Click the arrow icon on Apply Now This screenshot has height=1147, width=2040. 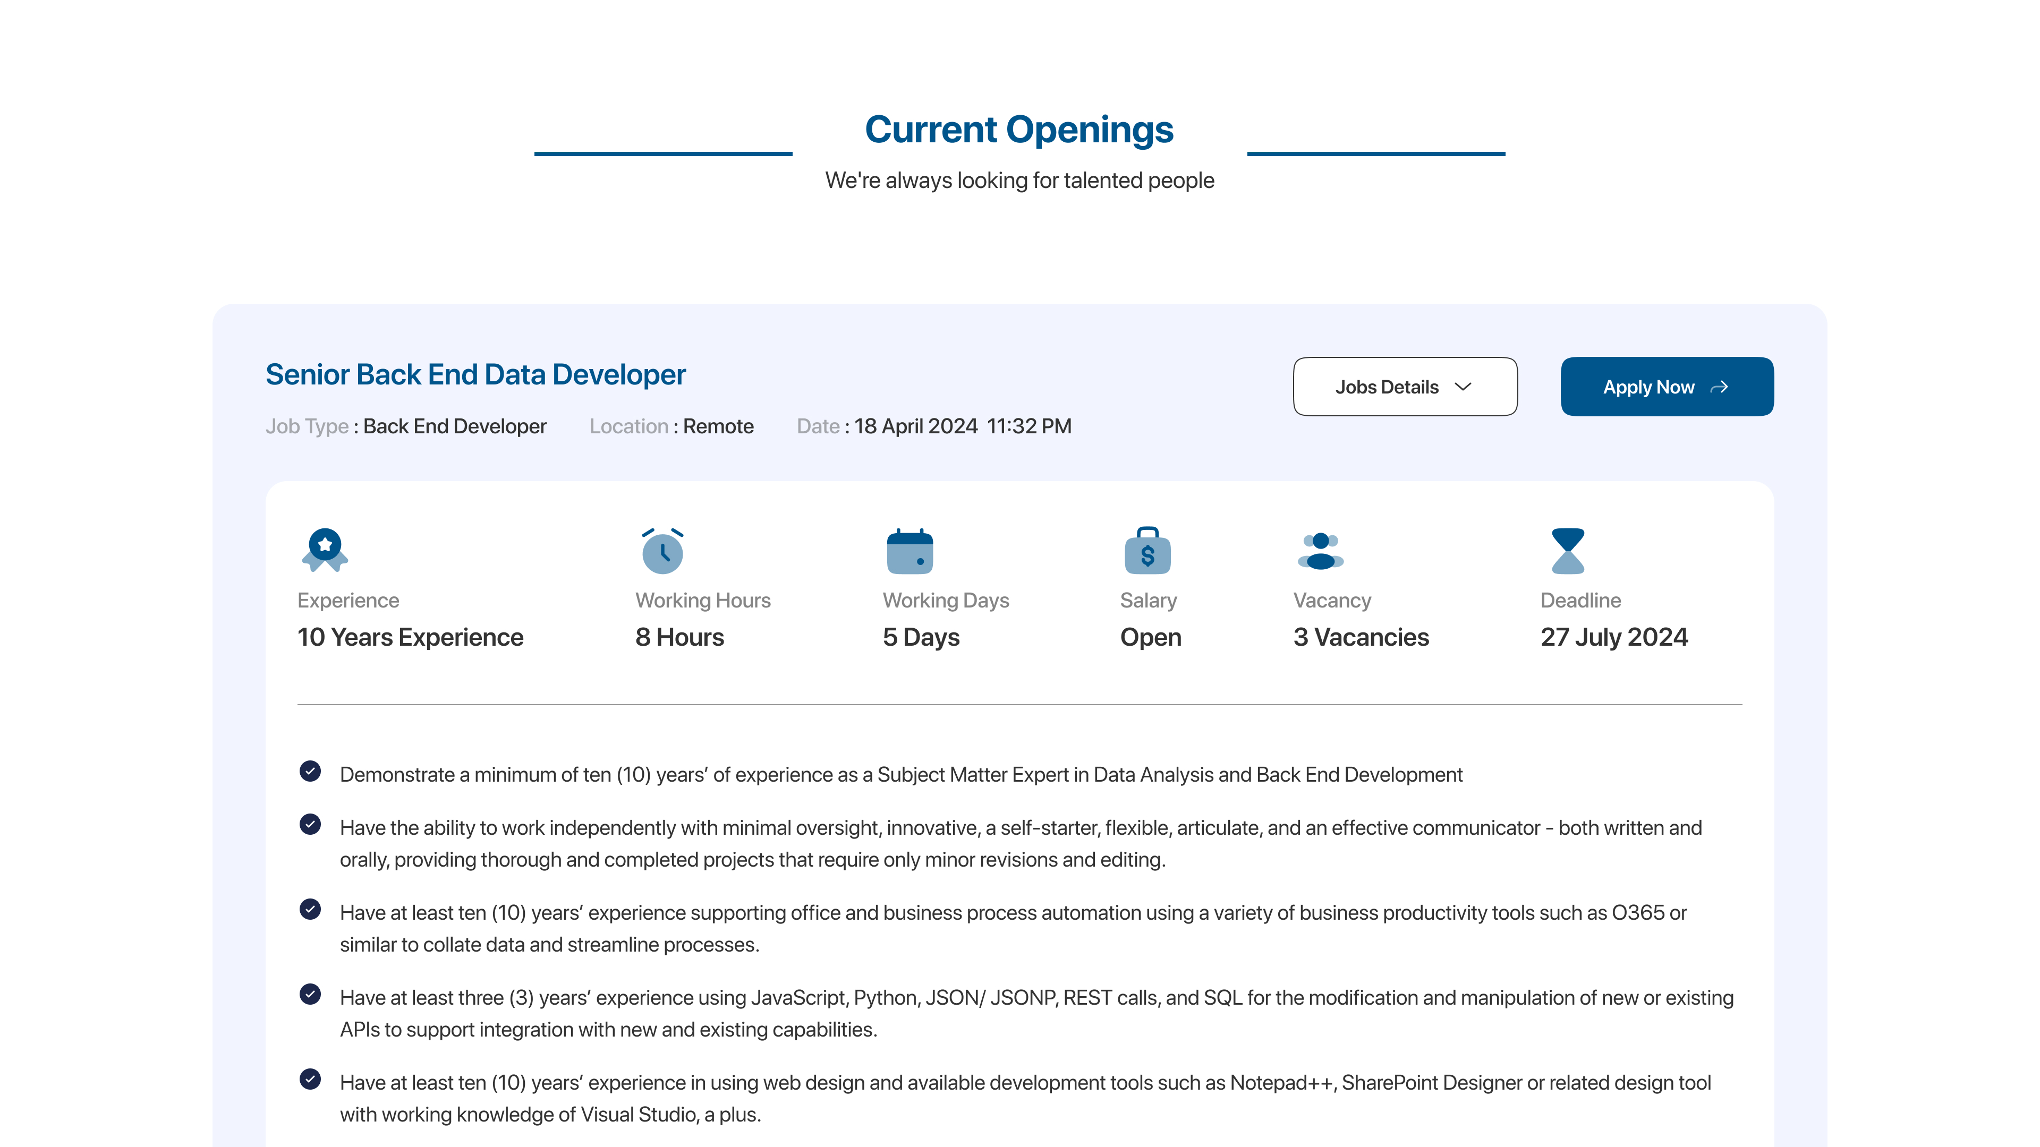point(1719,387)
